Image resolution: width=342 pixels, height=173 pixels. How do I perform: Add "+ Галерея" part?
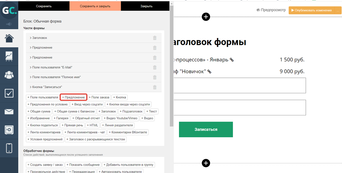tap(61, 118)
